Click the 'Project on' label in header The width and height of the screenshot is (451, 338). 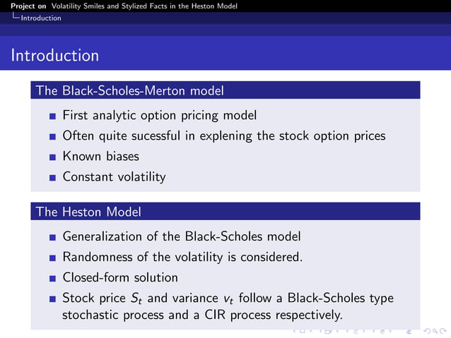tap(28, 6)
